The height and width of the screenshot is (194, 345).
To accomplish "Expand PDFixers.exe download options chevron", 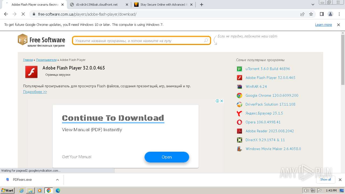I will pyautogui.click(x=57, y=179).
